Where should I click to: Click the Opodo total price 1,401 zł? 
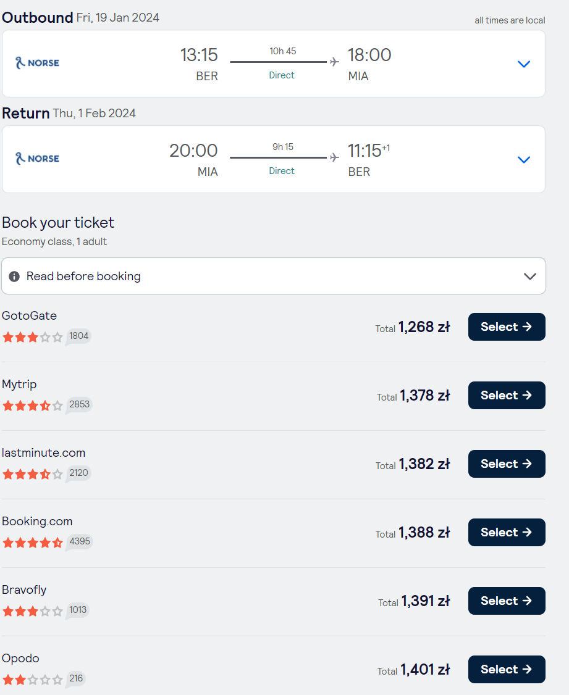pyautogui.click(x=425, y=670)
